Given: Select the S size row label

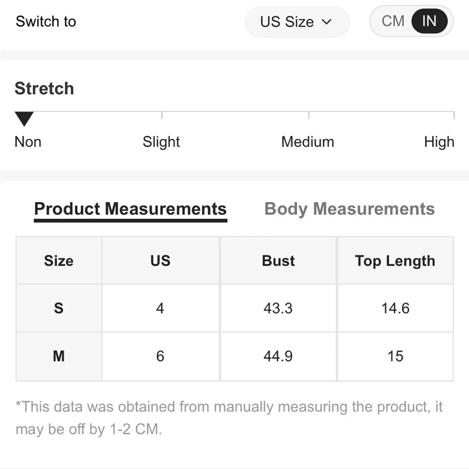Looking at the screenshot, I should coord(59,308).
